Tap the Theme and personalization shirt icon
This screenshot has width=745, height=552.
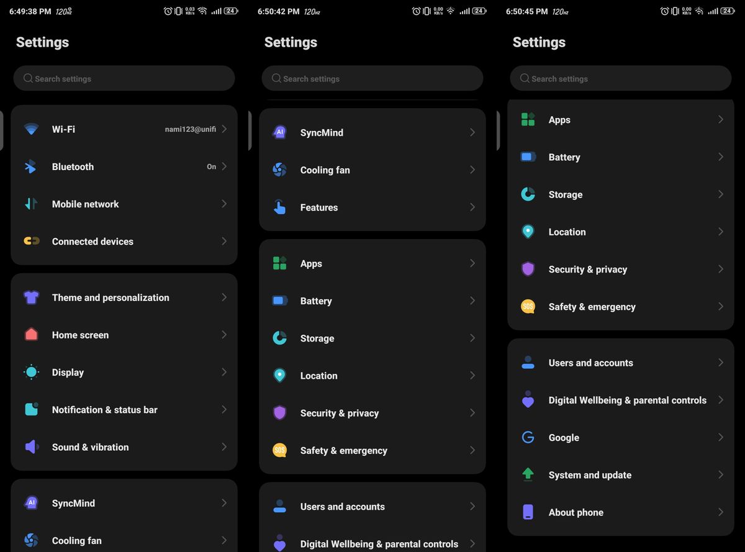(31, 297)
